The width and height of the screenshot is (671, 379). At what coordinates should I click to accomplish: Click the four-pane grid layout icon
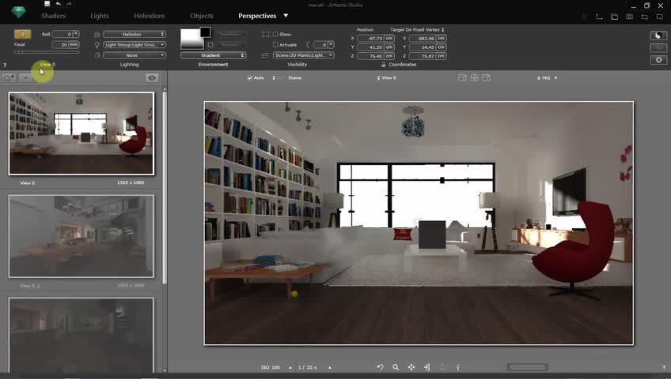pyautogui.click(x=474, y=77)
